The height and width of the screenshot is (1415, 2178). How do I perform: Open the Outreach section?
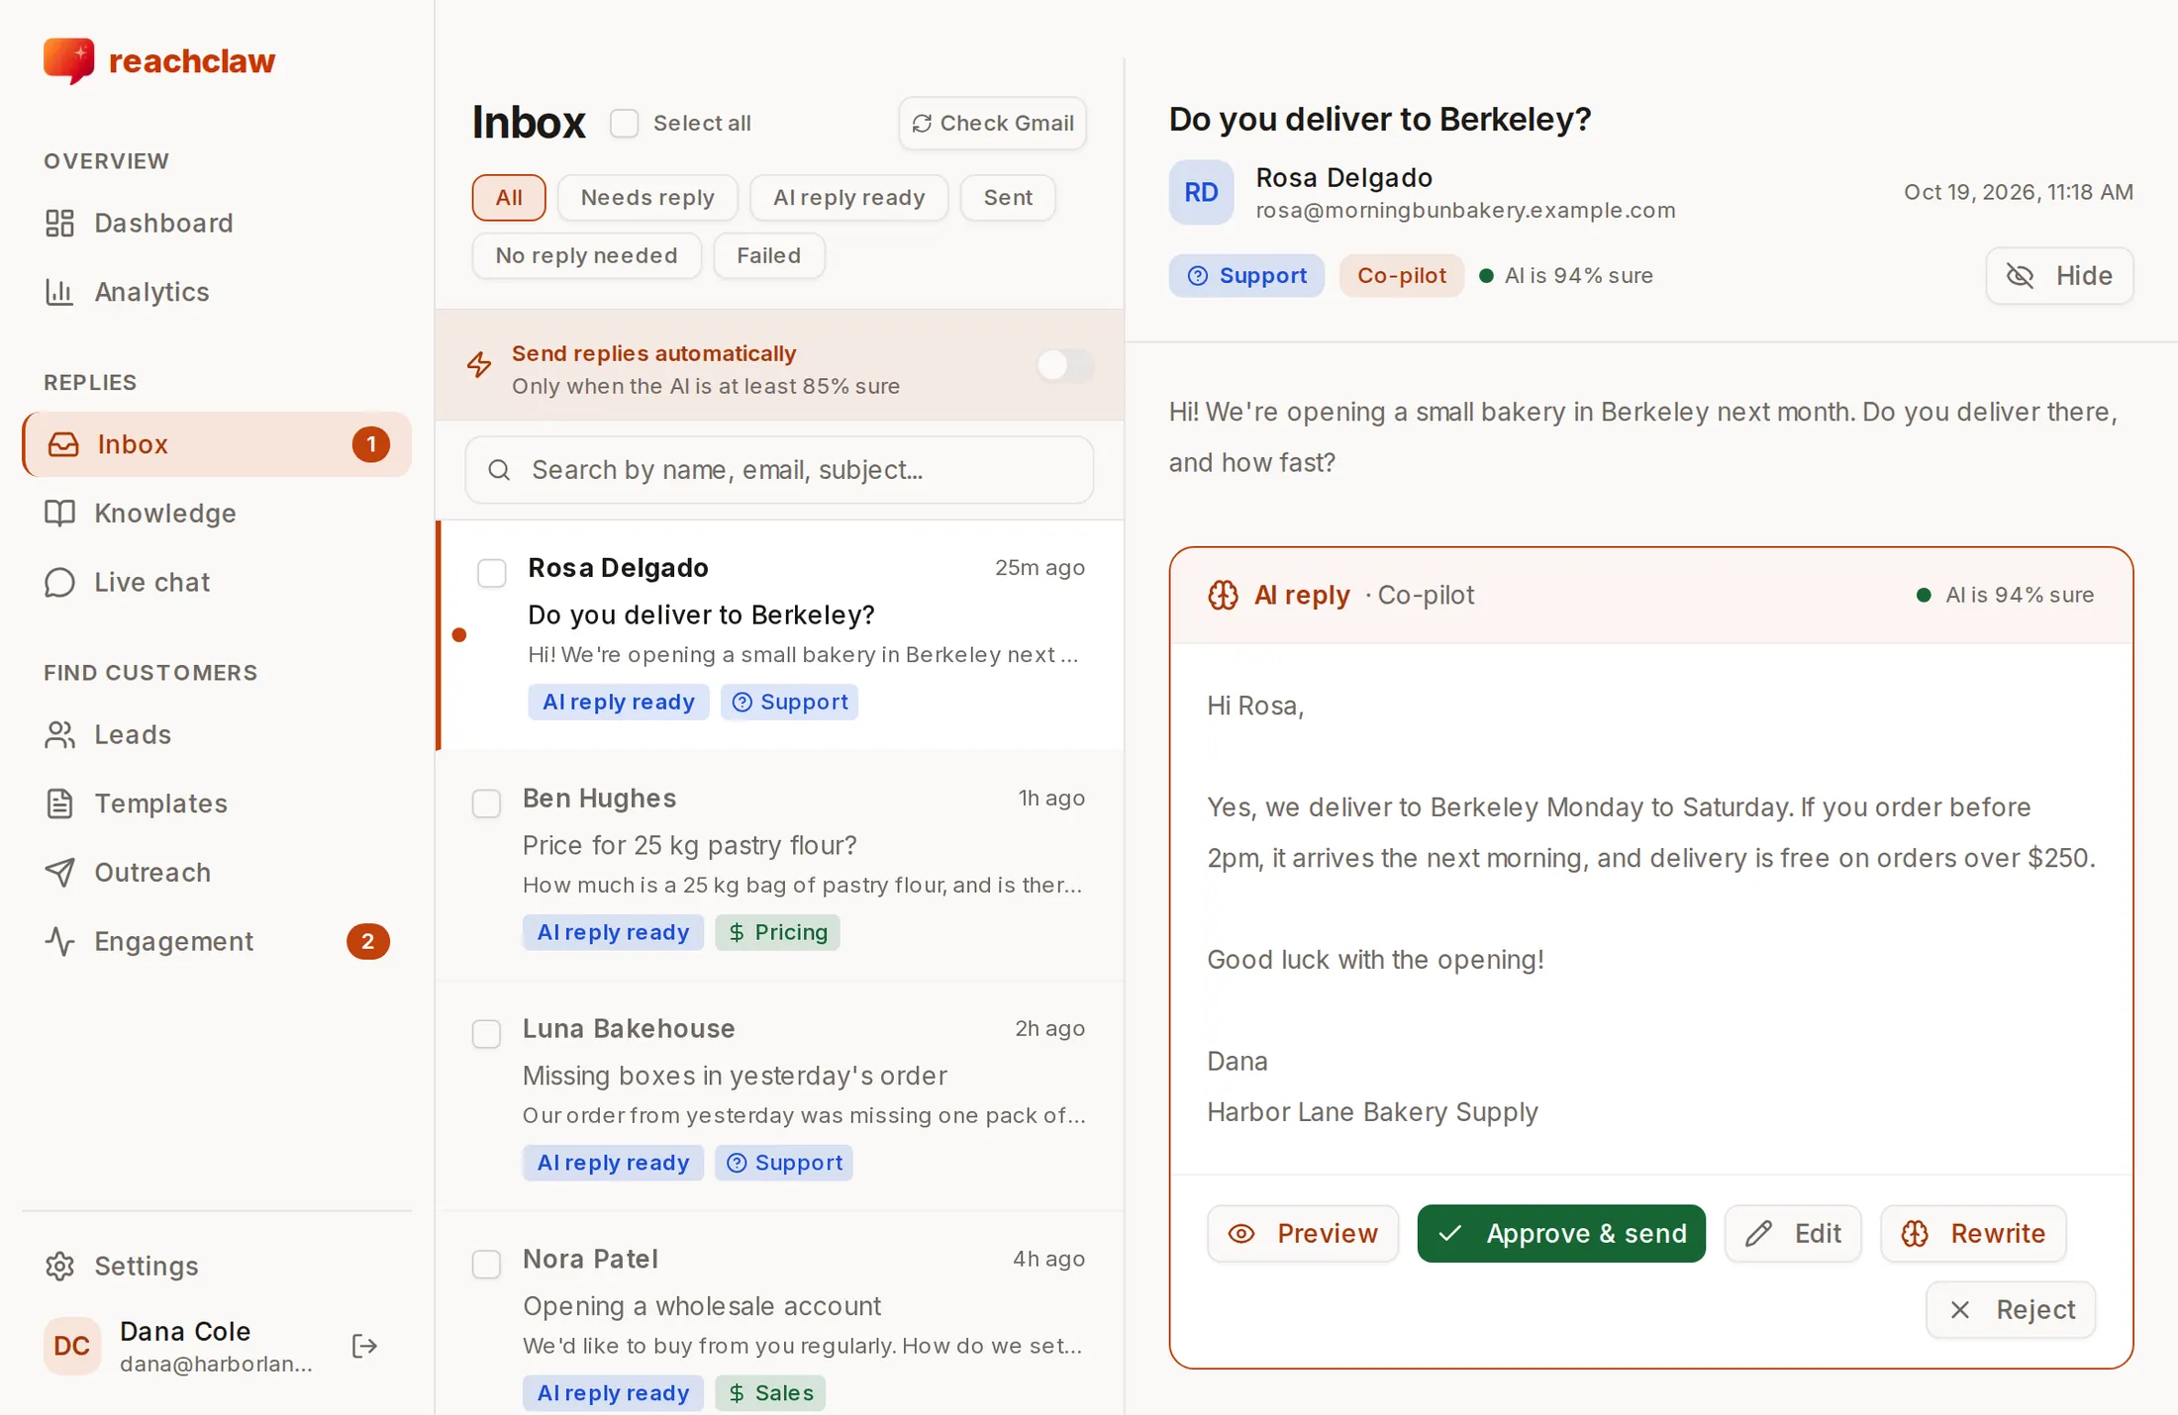point(216,873)
